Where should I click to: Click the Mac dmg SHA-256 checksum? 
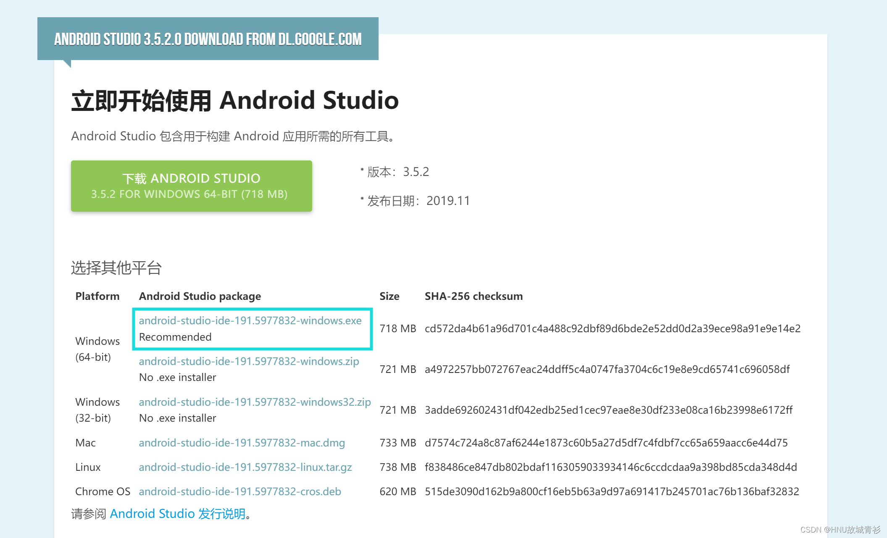[x=606, y=443]
